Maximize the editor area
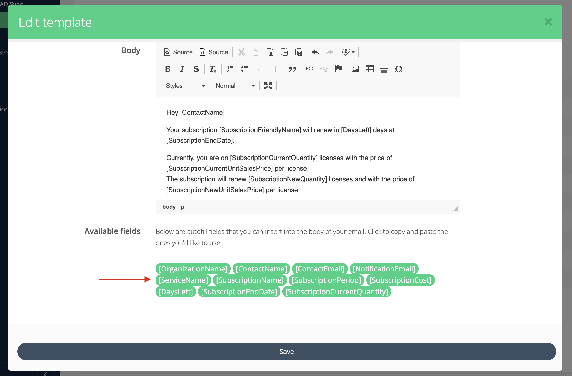The height and width of the screenshot is (376, 572). (x=268, y=86)
